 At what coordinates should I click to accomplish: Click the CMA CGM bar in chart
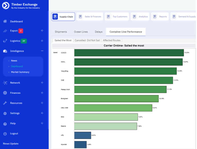pyautogui.click(x=113, y=108)
